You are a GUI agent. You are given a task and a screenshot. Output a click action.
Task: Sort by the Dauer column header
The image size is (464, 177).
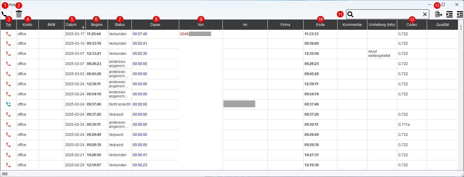coord(155,25)
